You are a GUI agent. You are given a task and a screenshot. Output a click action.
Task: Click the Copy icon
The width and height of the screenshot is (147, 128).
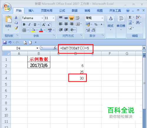16,23
